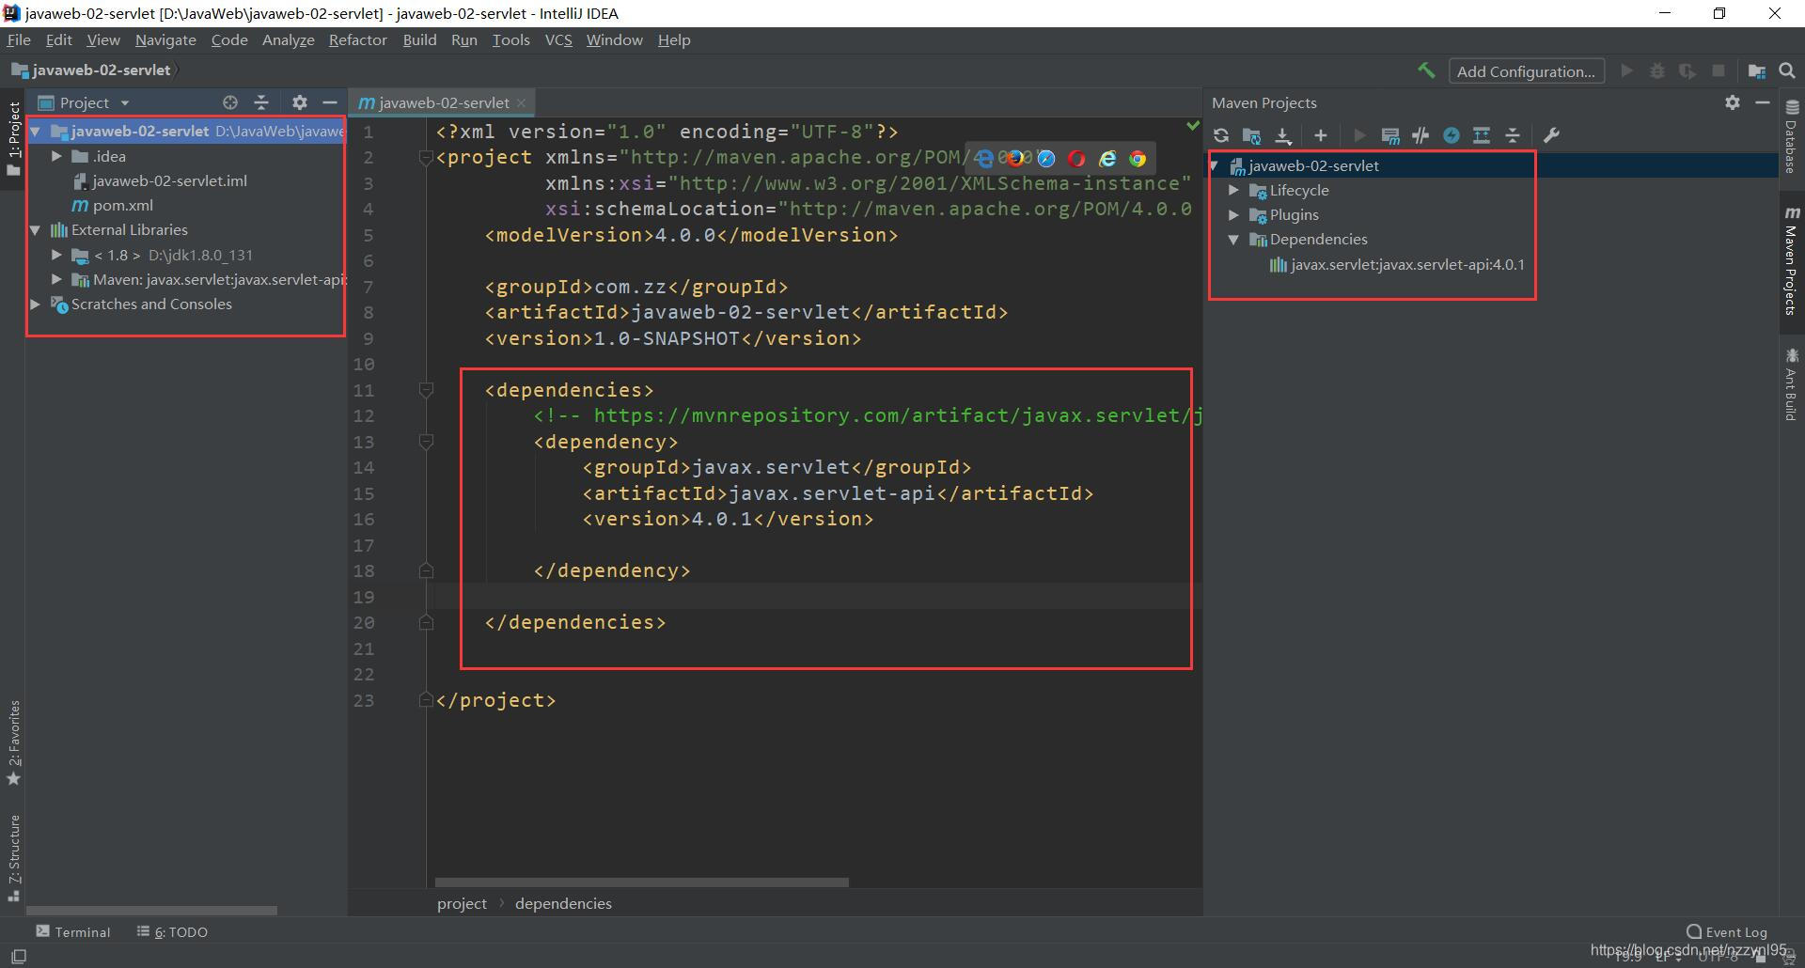The width and height of the screenshot is (1805, 968).
Task: Toggle the 2: Favorites tool window stripe button
Action: point(13,743)
